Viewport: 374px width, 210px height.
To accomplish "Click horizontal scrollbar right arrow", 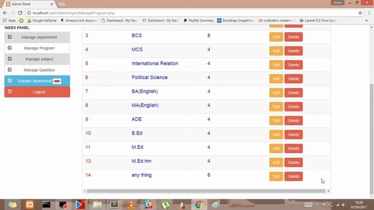I will tap(328, 191).
